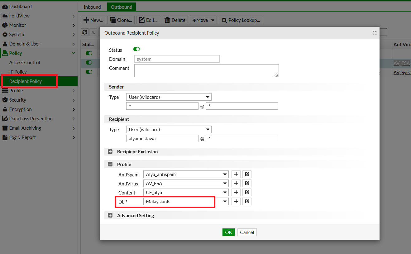Collapse the Profile section
Viewport: 411px width, 254px height.
click(110, 165)
